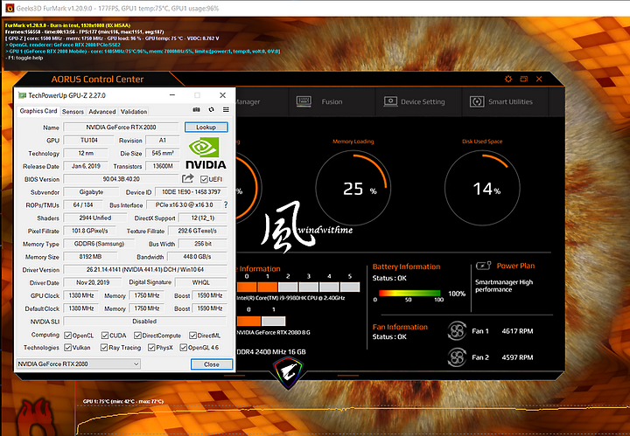
Task: Click the FurMark title bar icon
Action: pos(10,8)
